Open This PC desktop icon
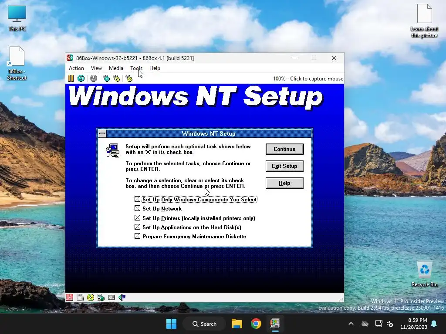 point(17,18)
